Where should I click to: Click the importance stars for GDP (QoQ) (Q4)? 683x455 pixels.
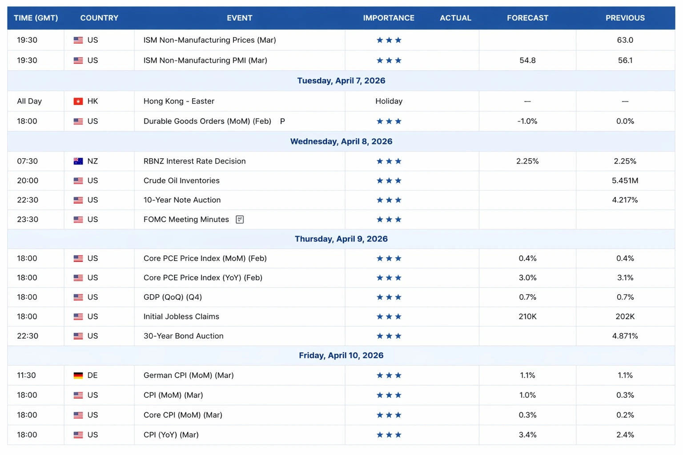389,297
